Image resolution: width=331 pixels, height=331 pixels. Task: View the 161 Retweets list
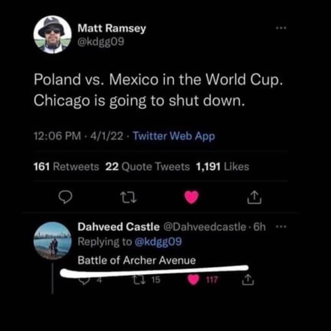(x=67, y=167)
